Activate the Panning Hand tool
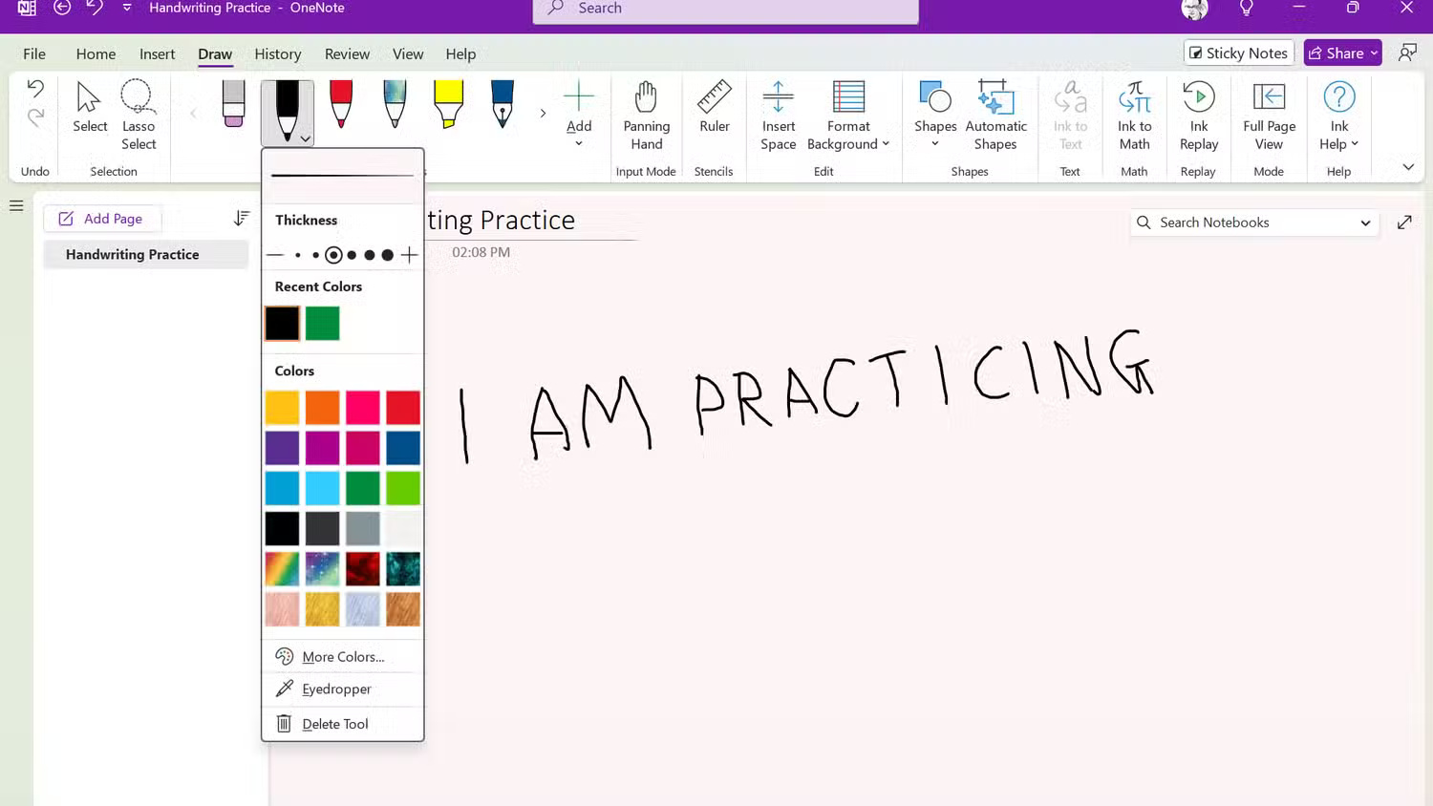The height and width of the screenshot is (806, 1433). tap(646, 113)
